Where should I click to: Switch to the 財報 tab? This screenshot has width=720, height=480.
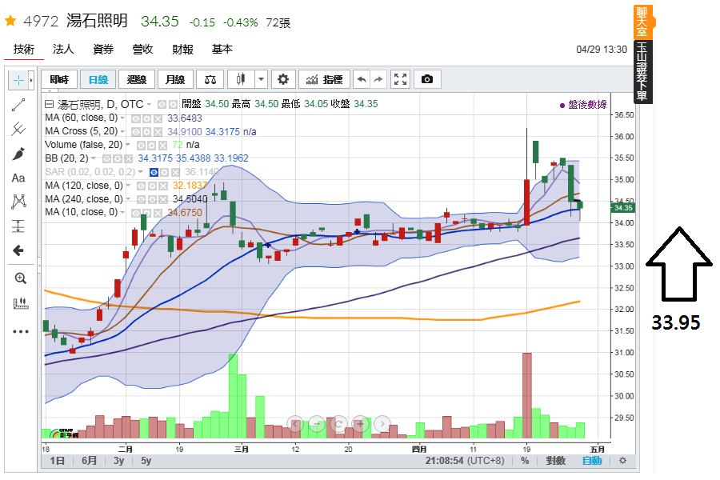[182, 49]
